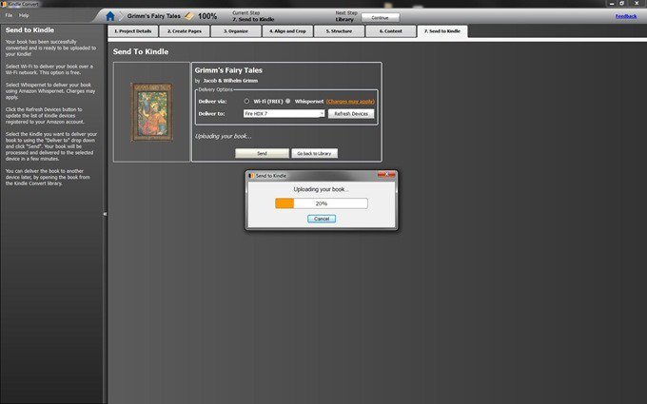Restore the Kindle Convert window size
The image size is (647, 404).
[622, 3]
